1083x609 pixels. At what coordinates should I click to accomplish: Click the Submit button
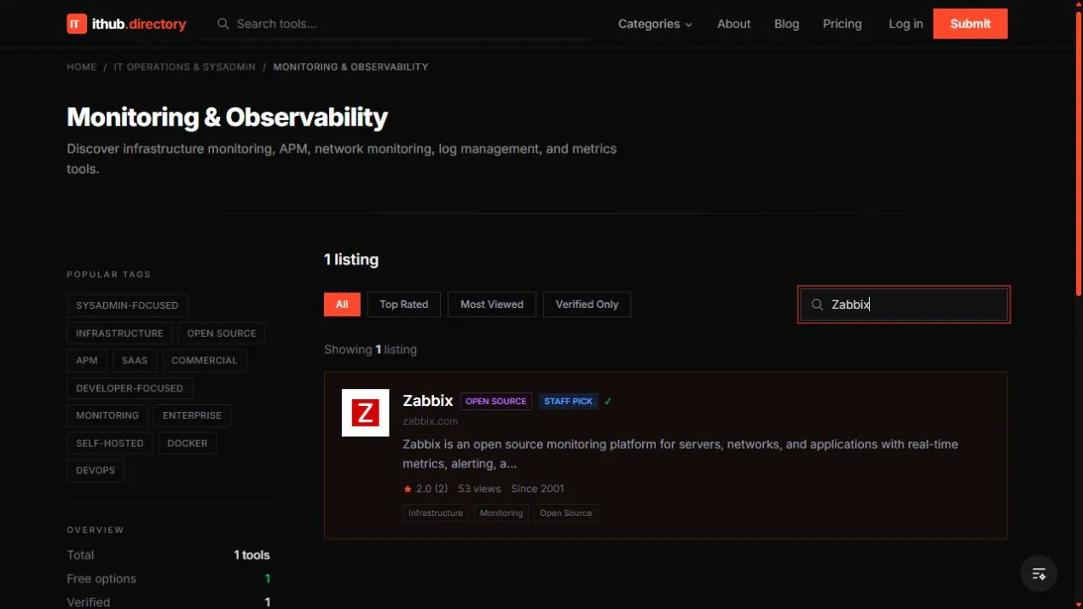tap(970, 24)
